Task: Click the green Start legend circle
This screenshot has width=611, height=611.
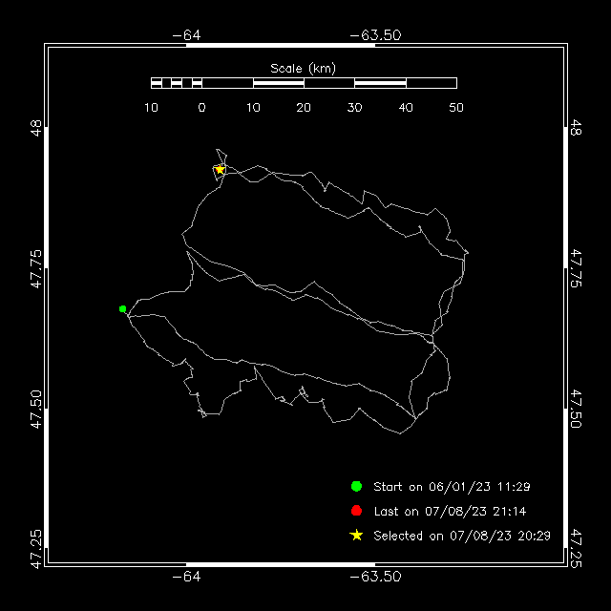Action: [356, 486]
